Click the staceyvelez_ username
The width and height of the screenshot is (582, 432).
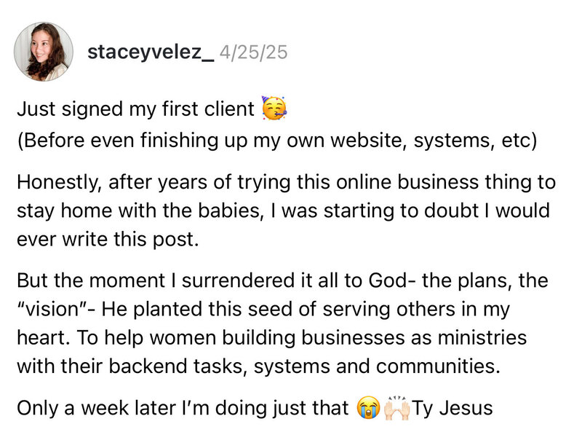(151, 52)
